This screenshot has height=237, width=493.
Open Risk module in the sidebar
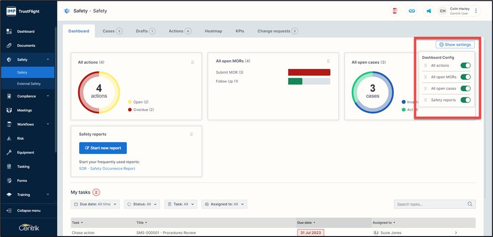coord(20,138)
